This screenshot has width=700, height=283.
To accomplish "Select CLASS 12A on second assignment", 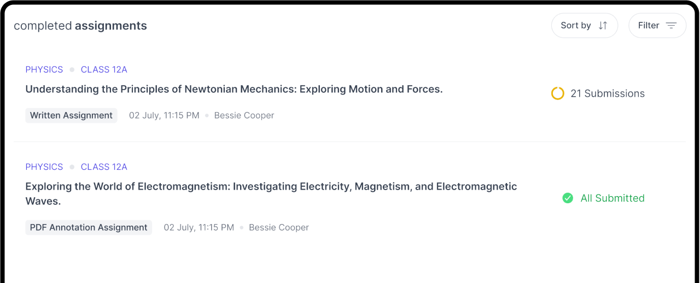I will pos(104,167).
